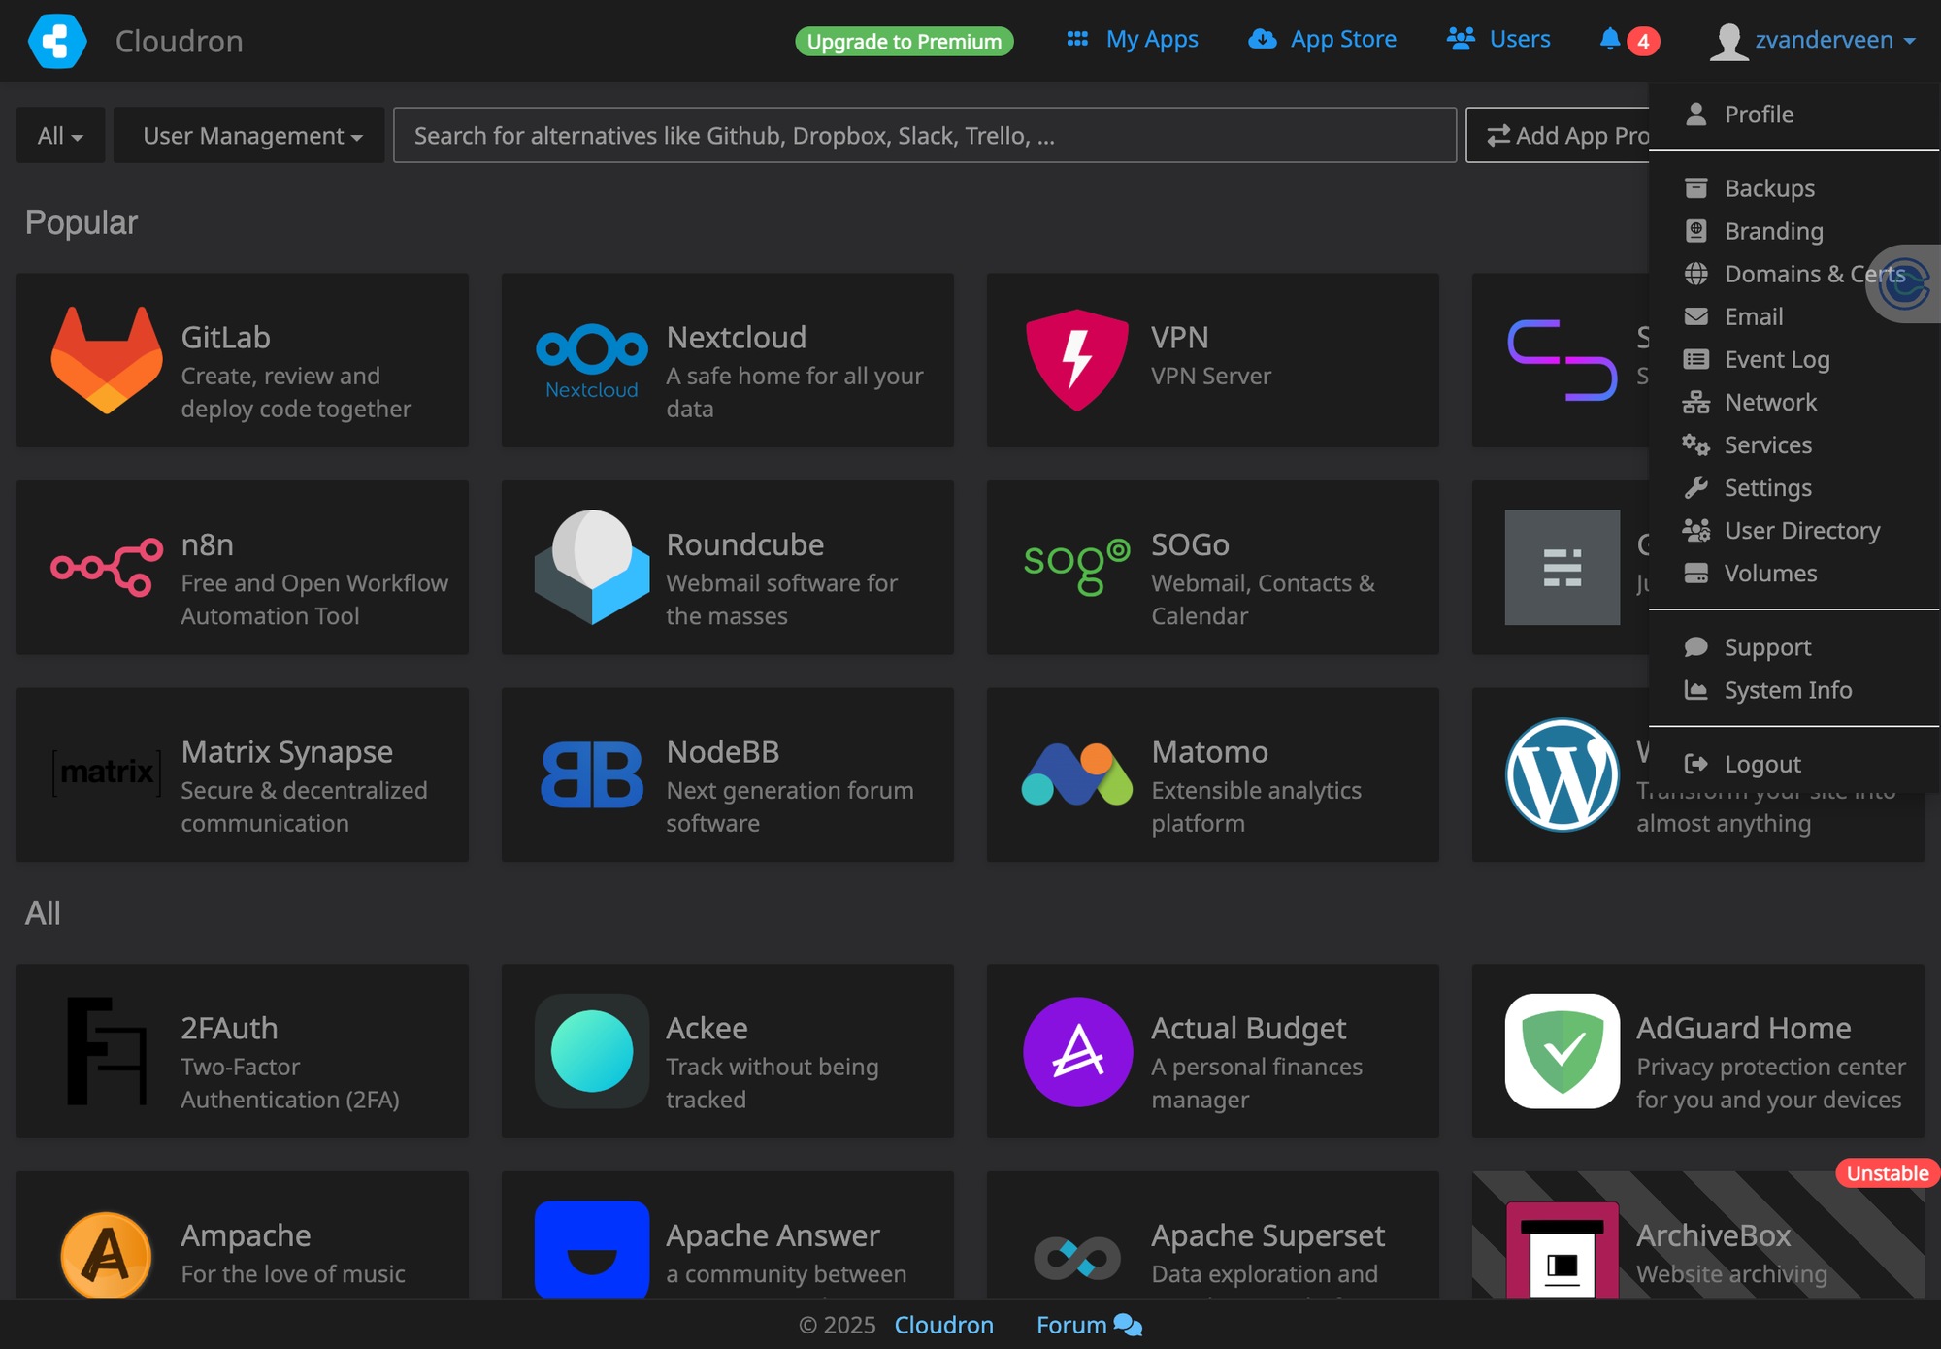Focus the app alternatives search field
Screen dimensions: 1941x1349
(923, 135)
